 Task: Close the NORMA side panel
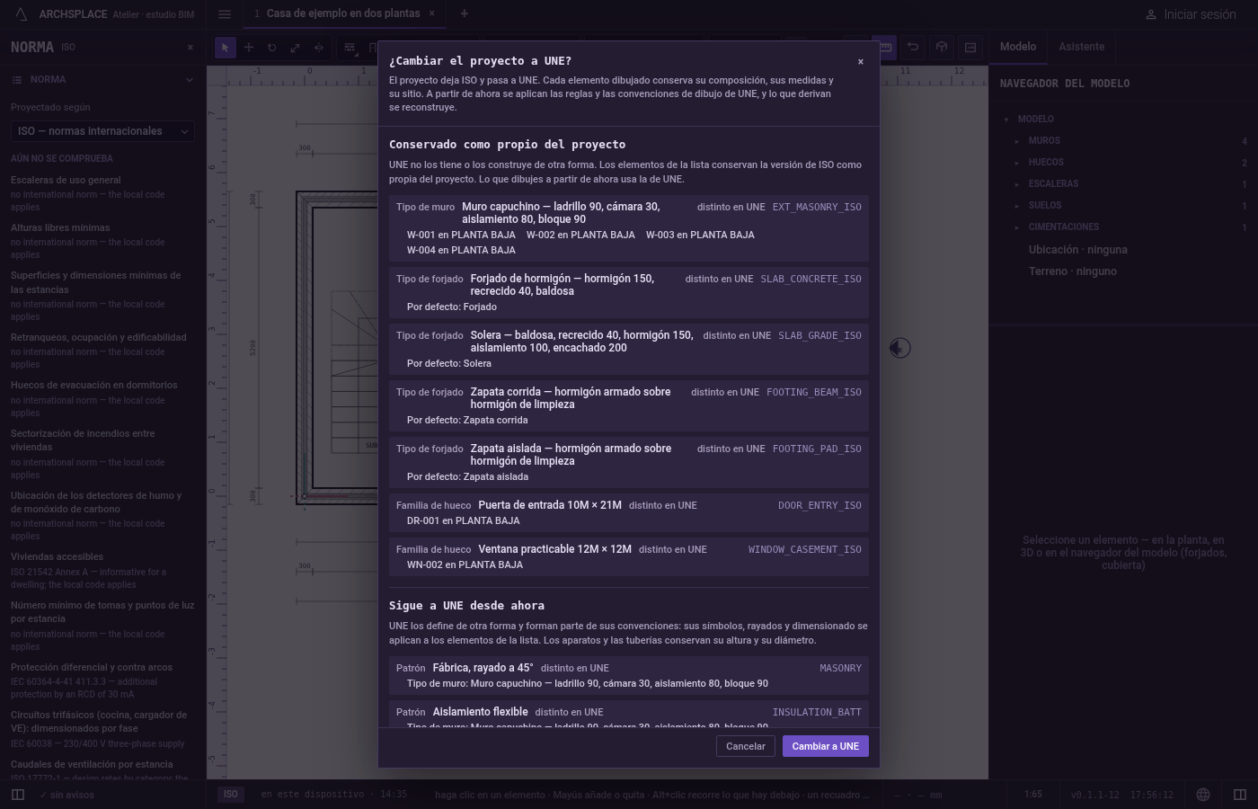pos(190,48)
